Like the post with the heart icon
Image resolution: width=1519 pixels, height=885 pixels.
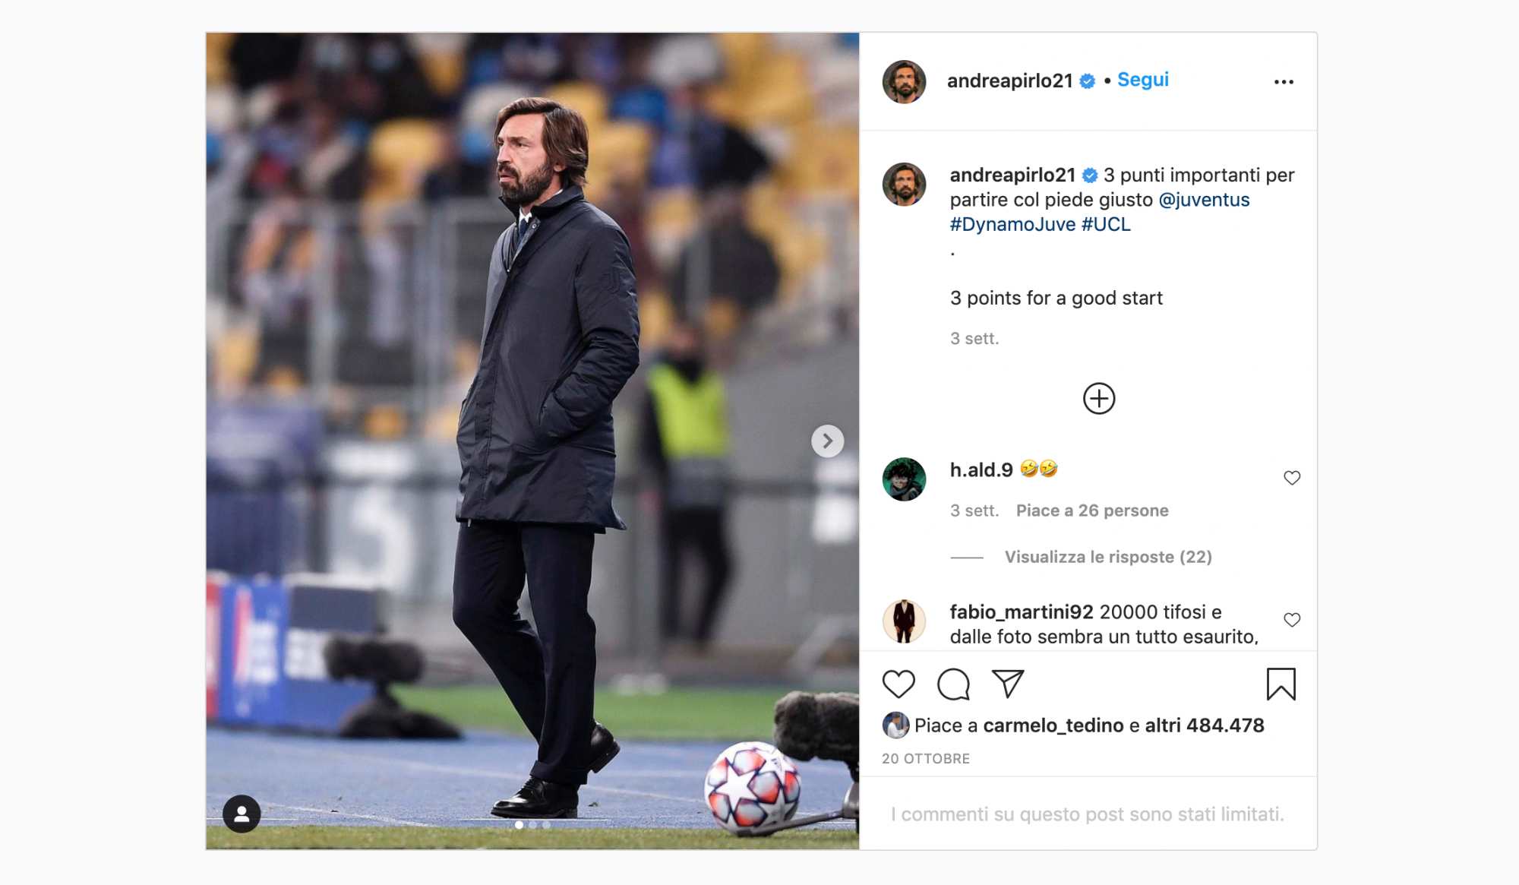[898, 684]
